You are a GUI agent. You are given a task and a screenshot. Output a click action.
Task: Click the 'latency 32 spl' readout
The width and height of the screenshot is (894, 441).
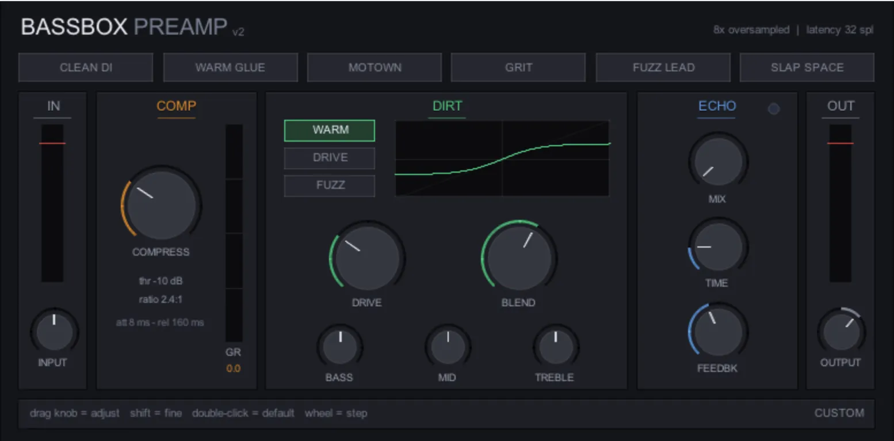coord(840,30)
